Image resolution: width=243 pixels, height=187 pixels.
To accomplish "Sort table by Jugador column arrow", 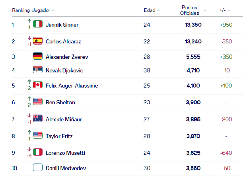I will (53, 10).
